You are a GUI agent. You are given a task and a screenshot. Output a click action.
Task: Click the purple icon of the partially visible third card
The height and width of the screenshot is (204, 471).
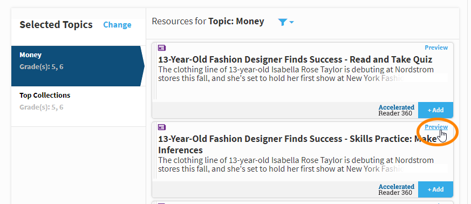pos(162,203)
